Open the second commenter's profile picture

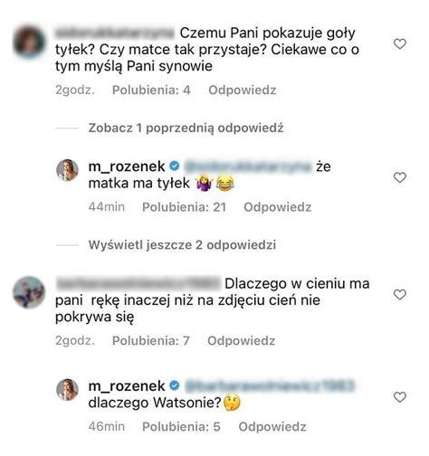click(x=29, y=292)
